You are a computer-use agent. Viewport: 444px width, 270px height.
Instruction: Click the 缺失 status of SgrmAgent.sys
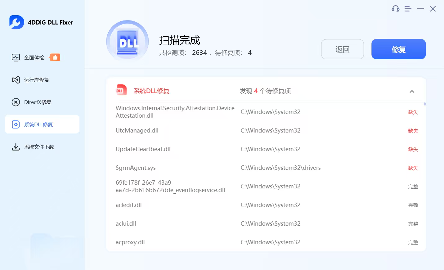coord(413,168)
